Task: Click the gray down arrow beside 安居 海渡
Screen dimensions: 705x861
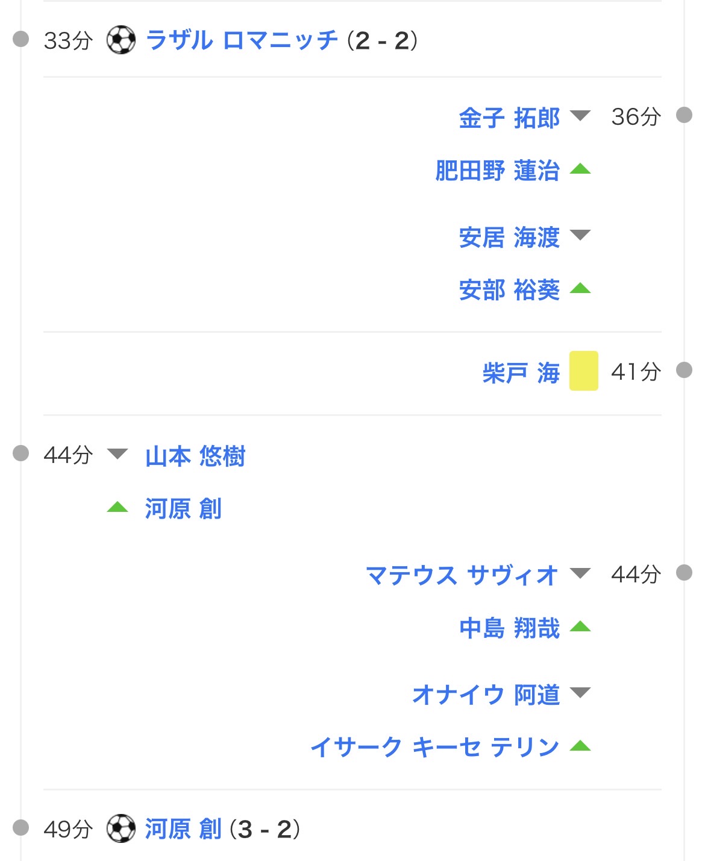Action: pos(580,235)
